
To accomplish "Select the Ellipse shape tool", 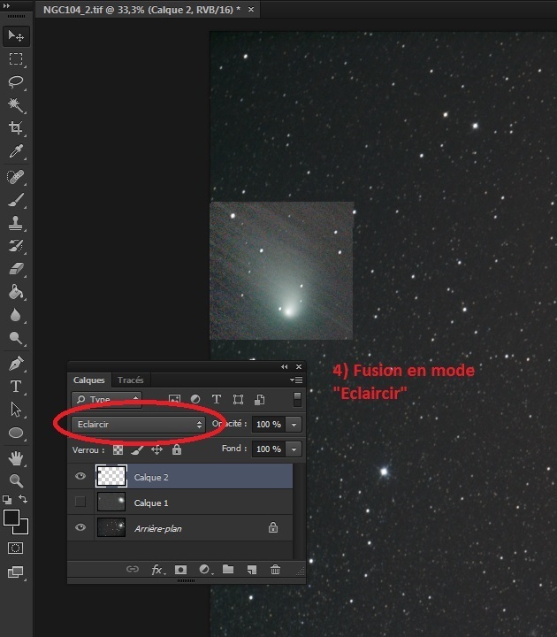I will pyautogui.click(x=16, y=433).
